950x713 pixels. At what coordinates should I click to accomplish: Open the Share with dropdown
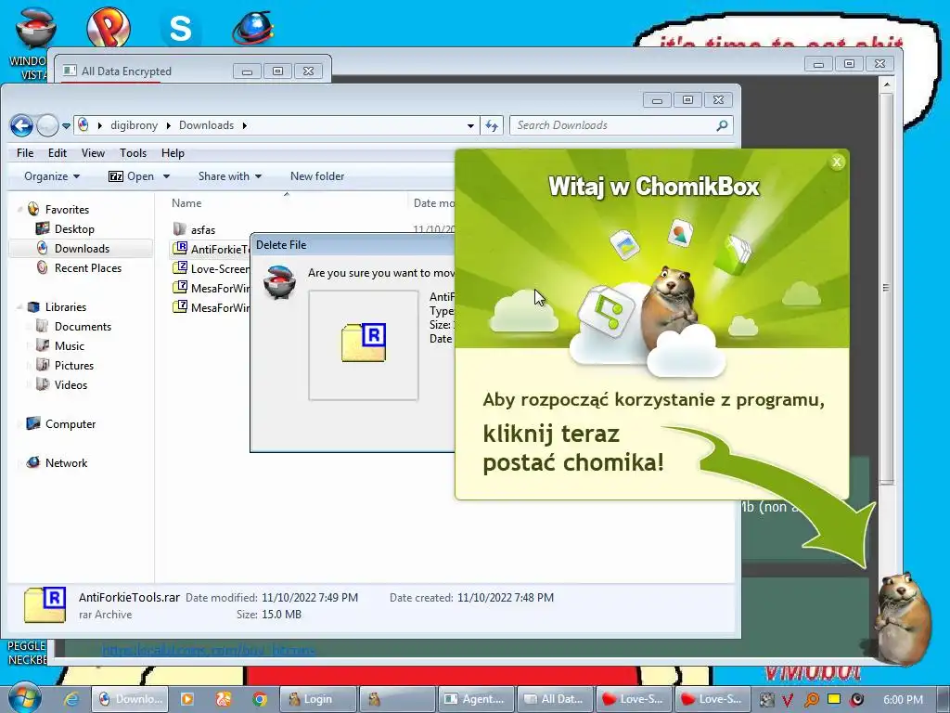[230, 176]
